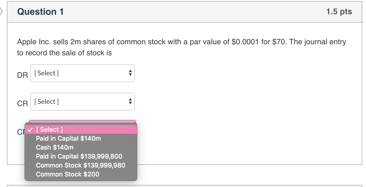Choose "Common Stock $139,999,980" from the list
The image size is (366, 187).
tap(80, 165)
